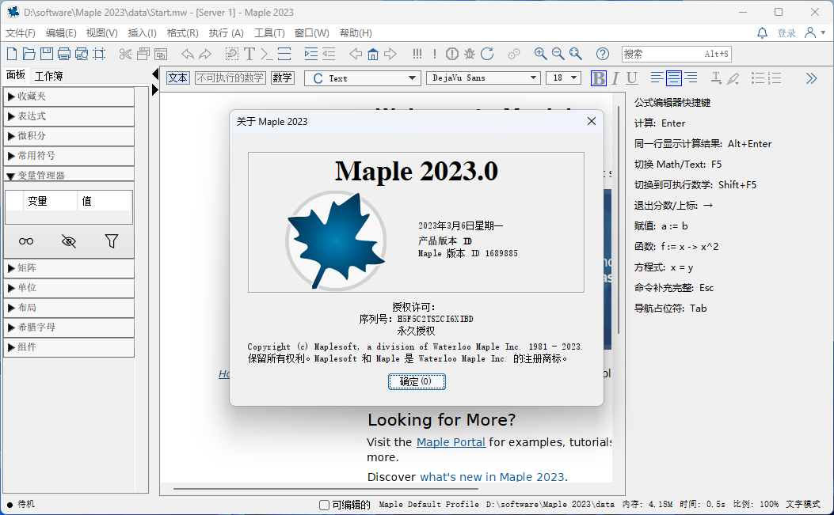
Task: Click the Undo arrow in the toolbar
Action: 187,54
